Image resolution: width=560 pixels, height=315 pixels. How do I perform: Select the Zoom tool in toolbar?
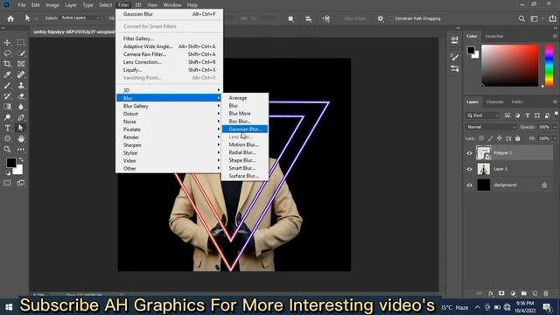click(x=7, y=150)
